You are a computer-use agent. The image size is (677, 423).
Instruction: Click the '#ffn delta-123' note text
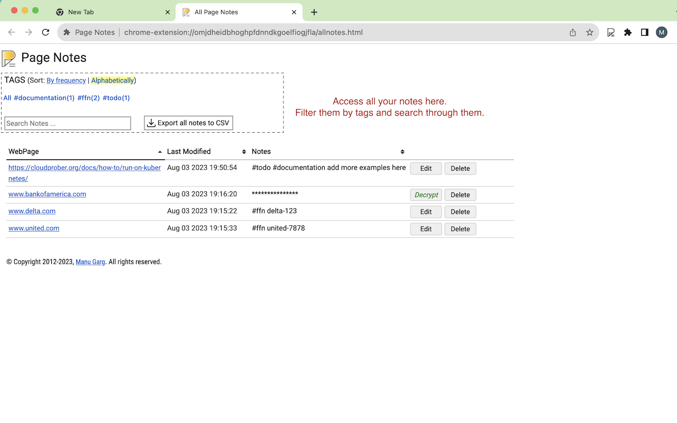tap(274, 211)
